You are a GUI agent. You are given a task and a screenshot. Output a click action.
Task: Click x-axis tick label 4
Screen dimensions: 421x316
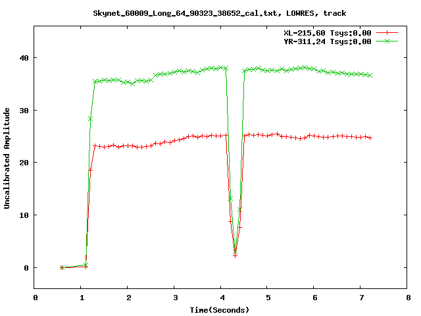222,298
